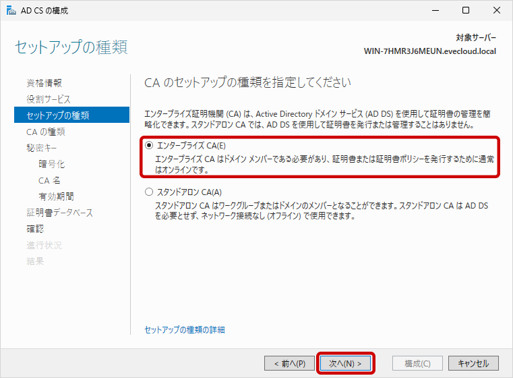The image size is (513, 378).
Task: Open 有効期間 sub-step in sidebar
Action: pyautogui.click(x=56, y=196)
